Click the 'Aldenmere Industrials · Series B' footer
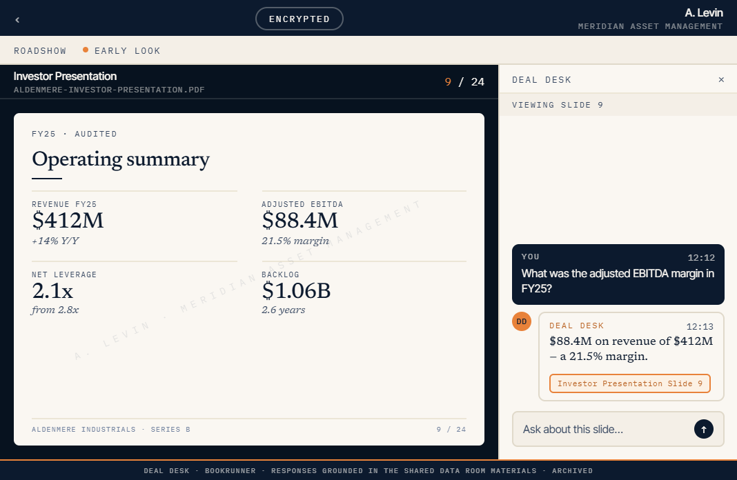737x480 pixels. point(111,429)
